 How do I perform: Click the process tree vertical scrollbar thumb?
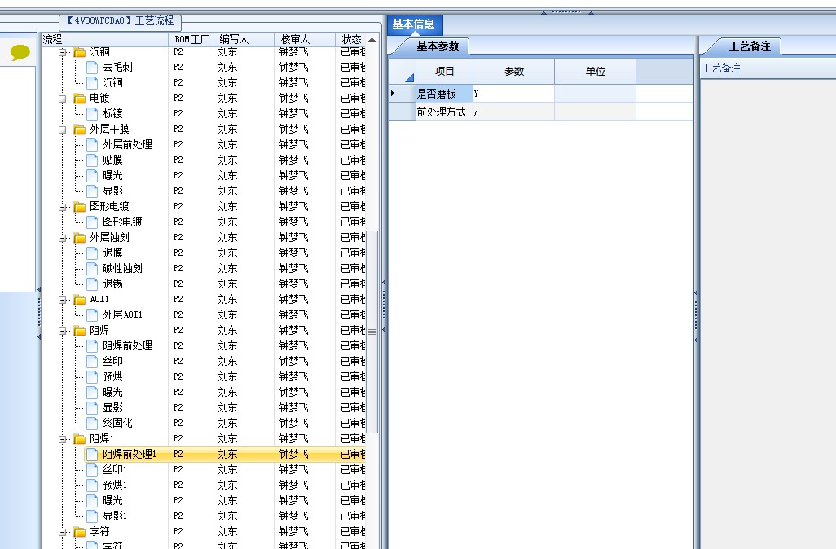click(x=372, y=332)
